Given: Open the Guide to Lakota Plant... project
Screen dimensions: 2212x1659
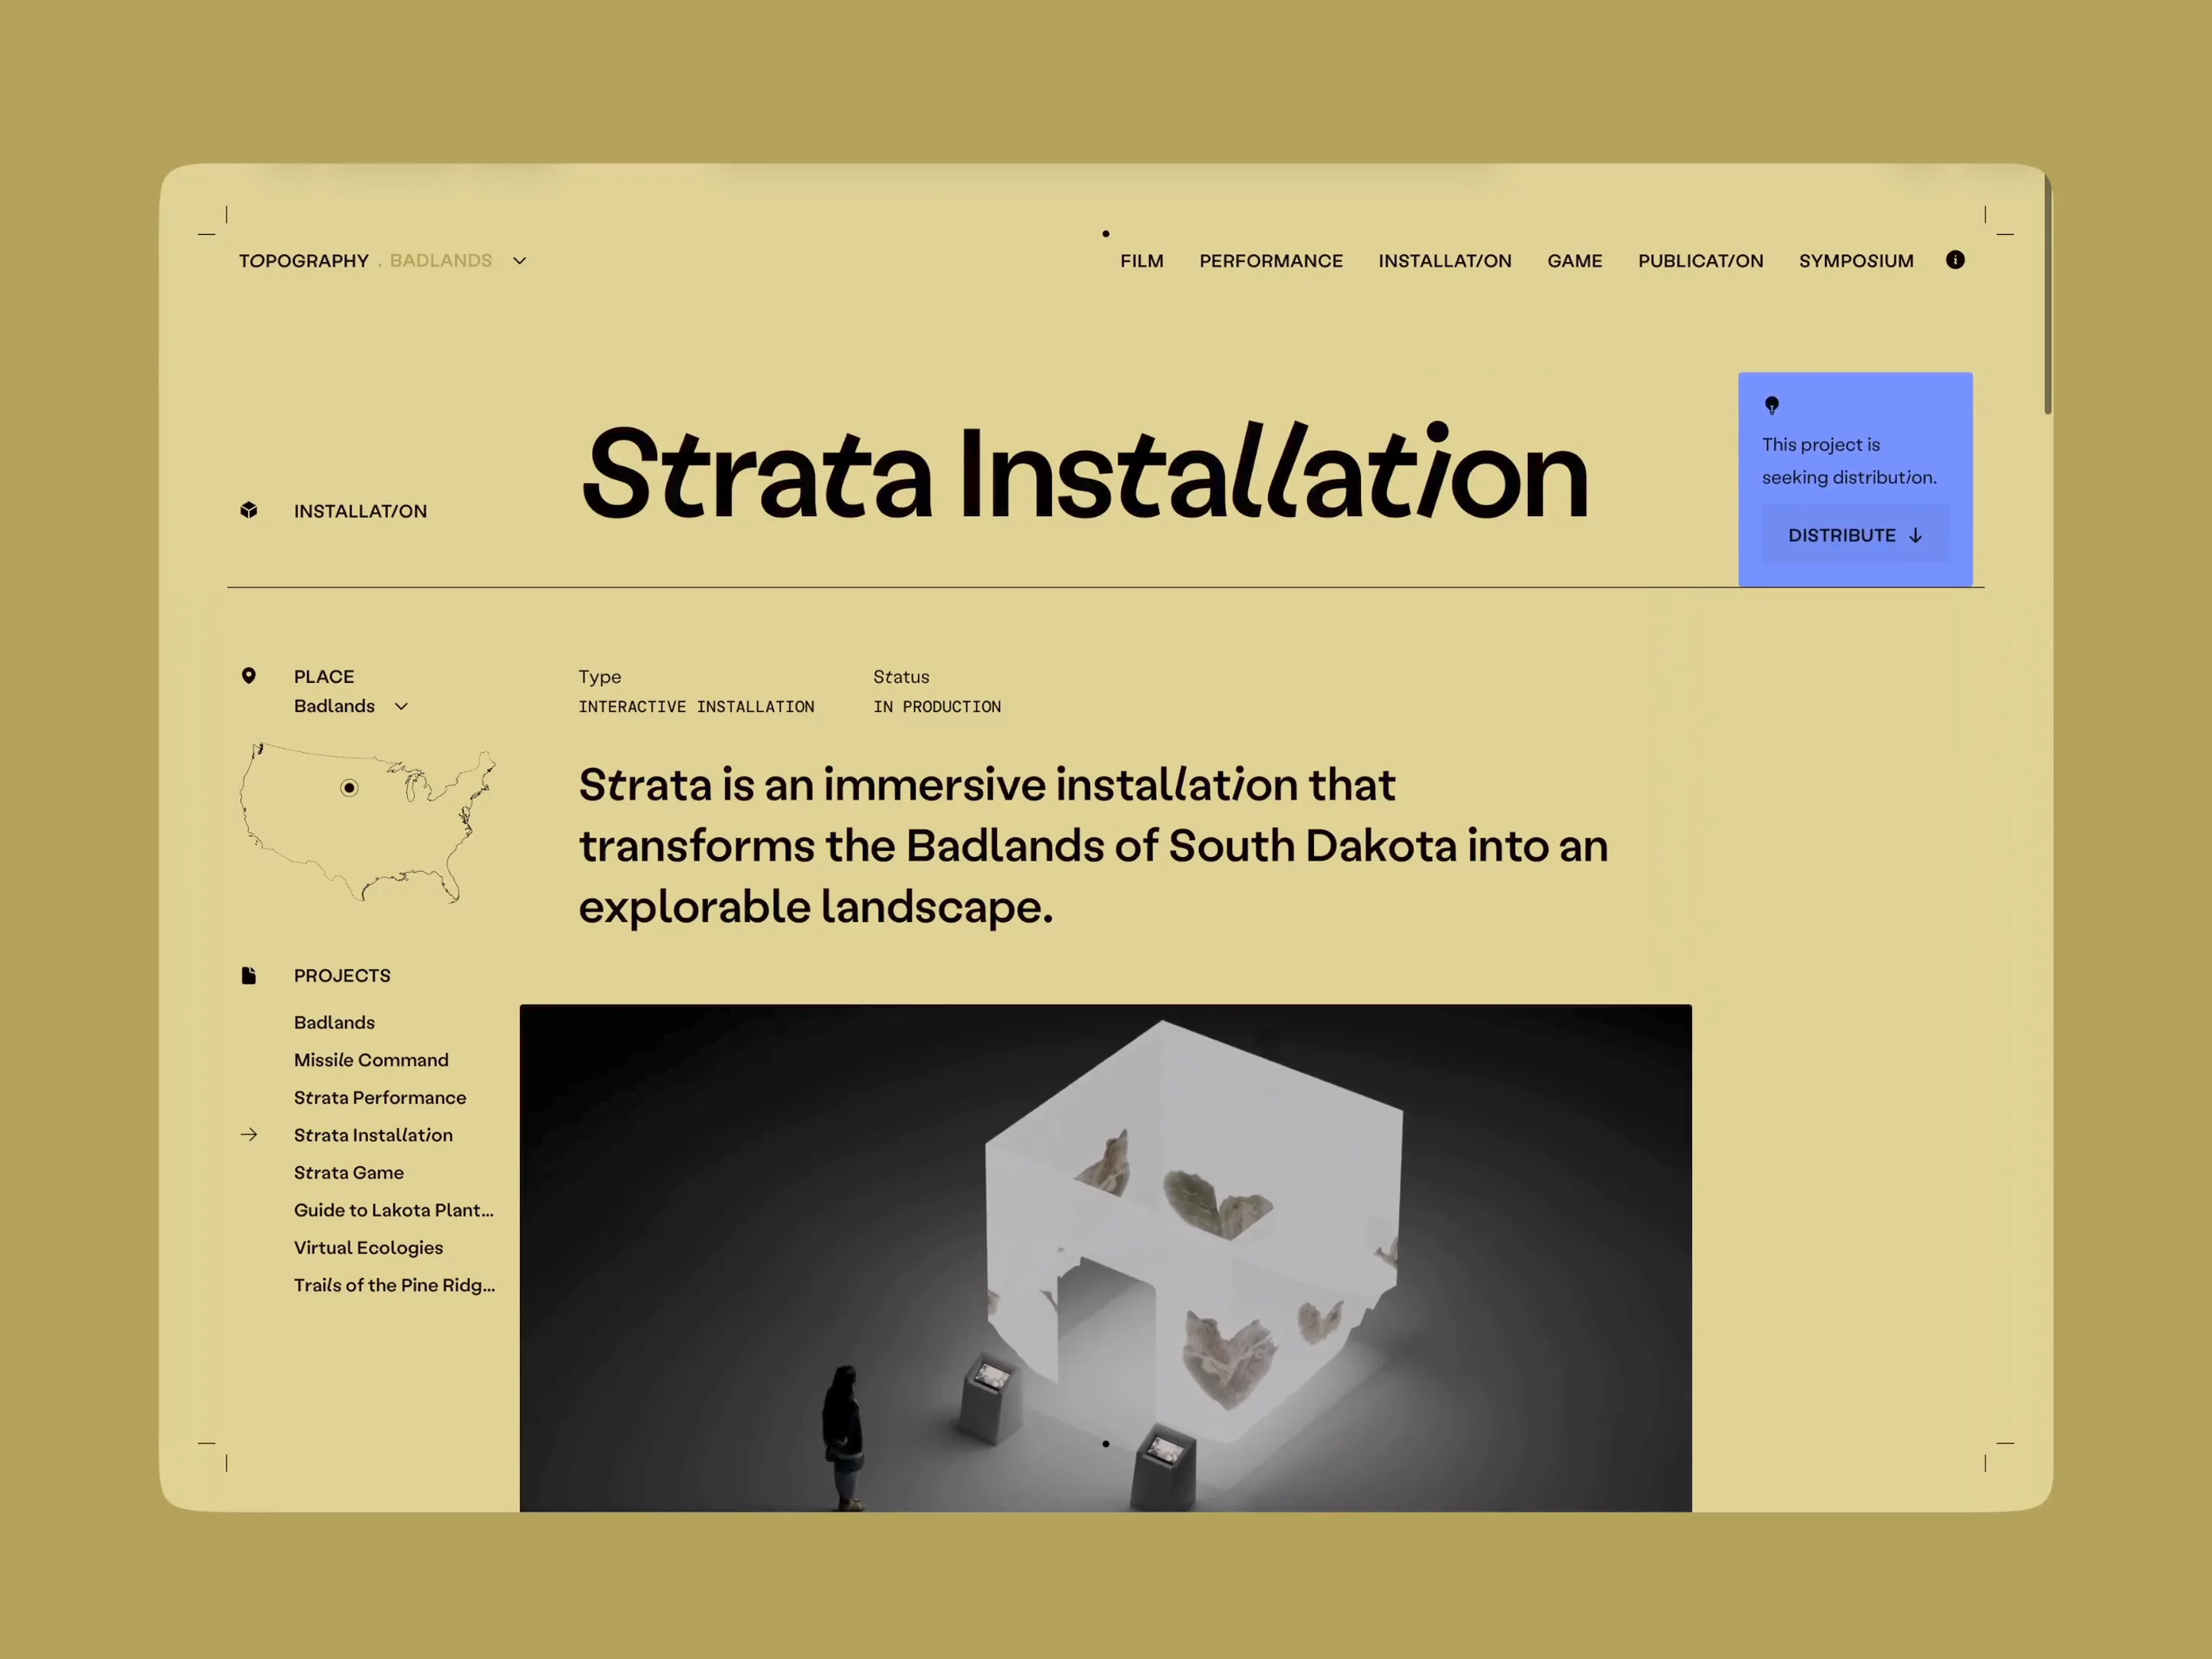Looking at the screenshot, I should point(394,1210).
